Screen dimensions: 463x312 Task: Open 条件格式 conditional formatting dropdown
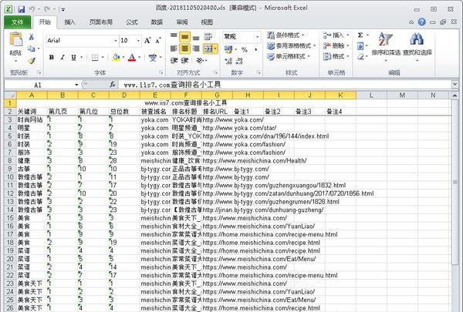click(x=286, y=35)
